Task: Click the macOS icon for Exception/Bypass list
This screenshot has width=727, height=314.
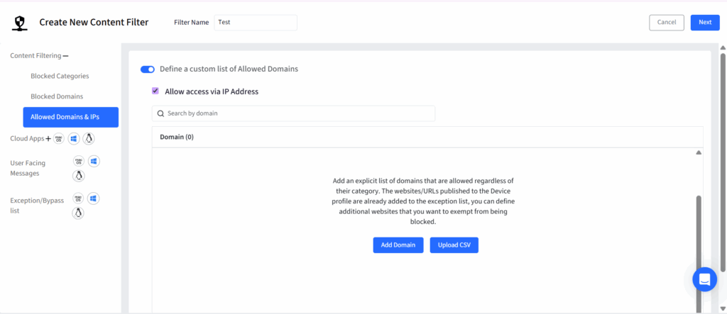Action: click(78, 198)
